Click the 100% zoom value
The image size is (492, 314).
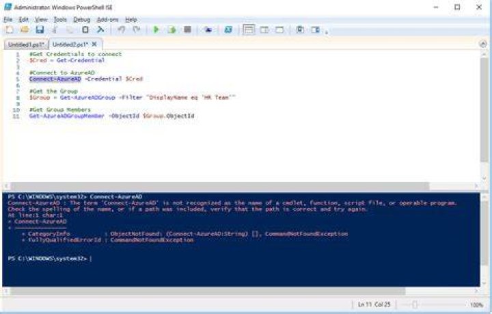coord(476,305)
